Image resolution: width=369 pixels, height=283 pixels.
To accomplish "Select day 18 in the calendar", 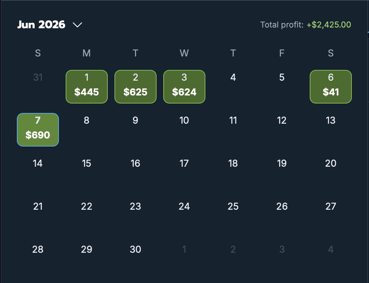I will click(233, 163).
